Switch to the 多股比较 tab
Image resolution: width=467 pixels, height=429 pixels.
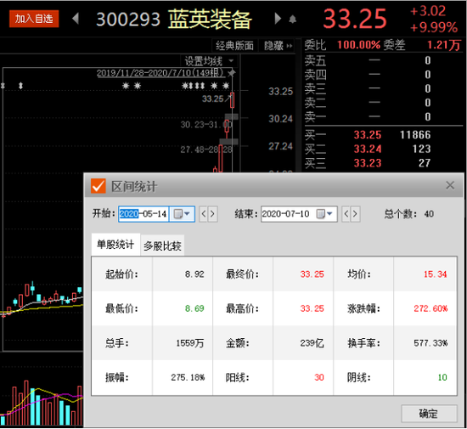pyautogui.click(x=162, y=246)
